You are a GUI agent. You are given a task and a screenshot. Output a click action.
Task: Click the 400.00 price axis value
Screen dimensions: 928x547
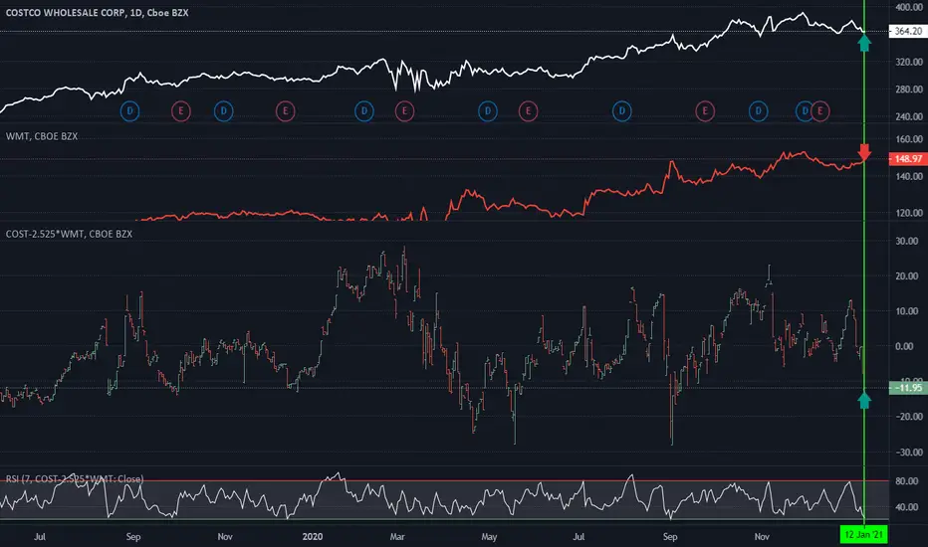(910, 8)
